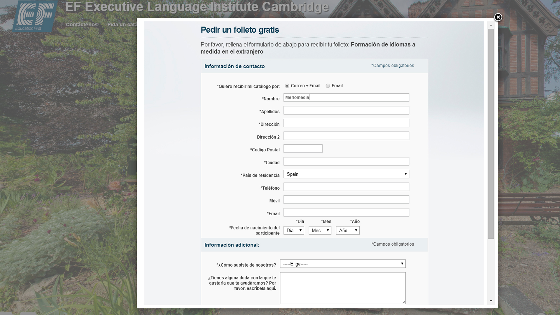Click the Teléfono input field

click(x=346, y=187)
